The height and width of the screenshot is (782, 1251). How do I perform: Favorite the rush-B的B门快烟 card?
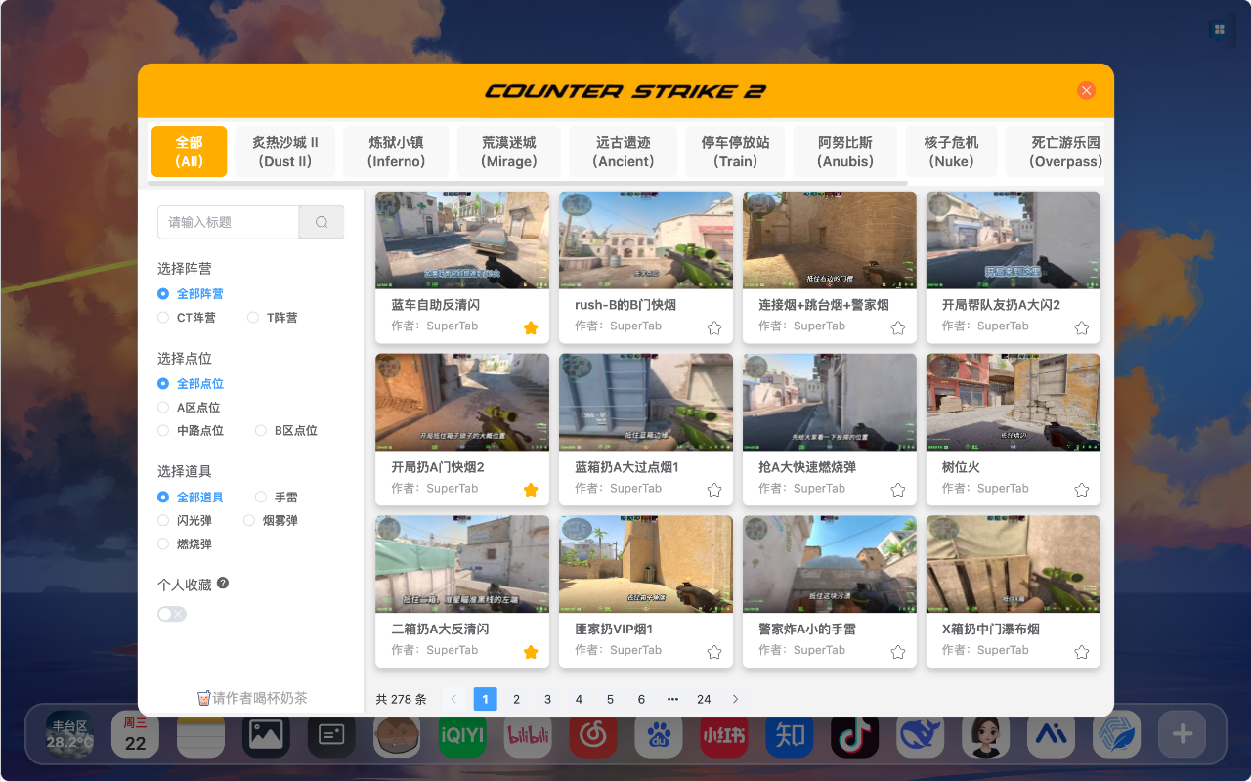point(714,328)
